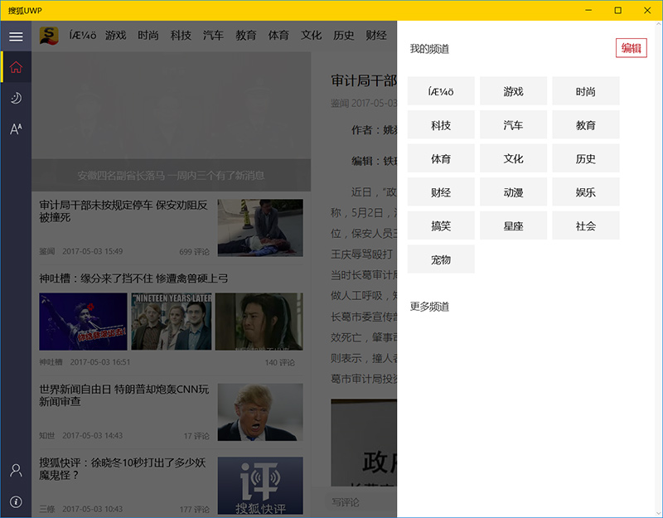Switch to the 教育 tab in top navigation

point(245,35)
